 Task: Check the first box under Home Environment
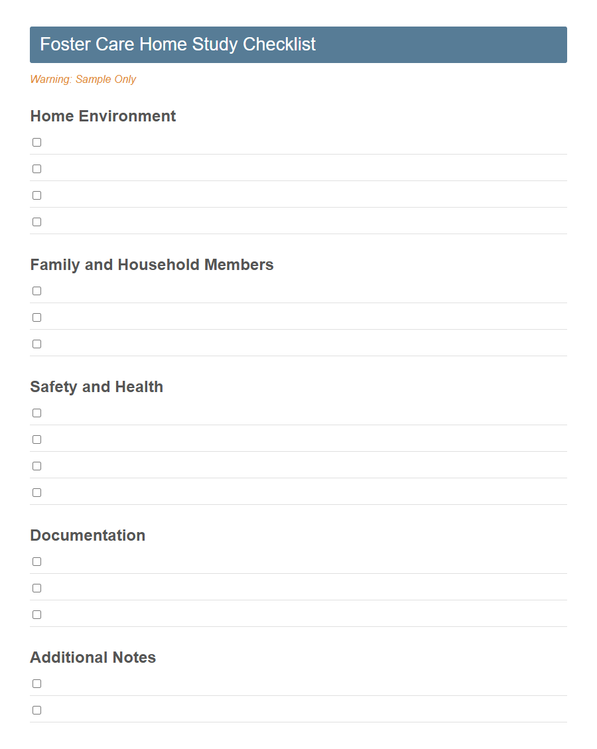point(36,142)
